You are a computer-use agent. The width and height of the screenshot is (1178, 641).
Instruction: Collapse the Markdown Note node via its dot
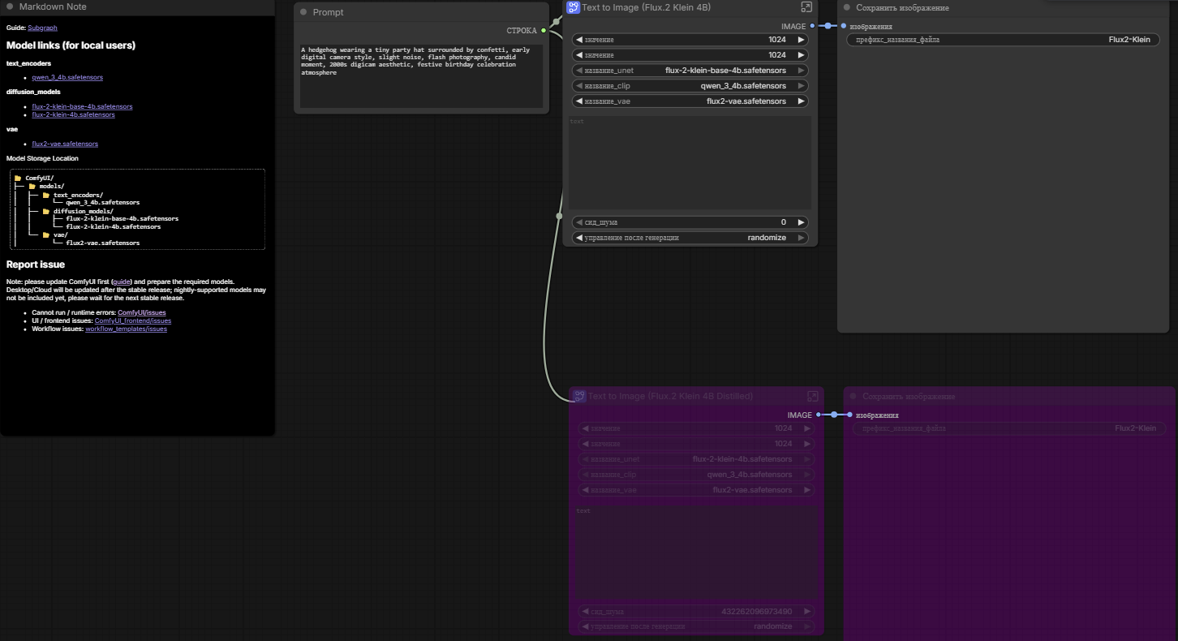11,6
